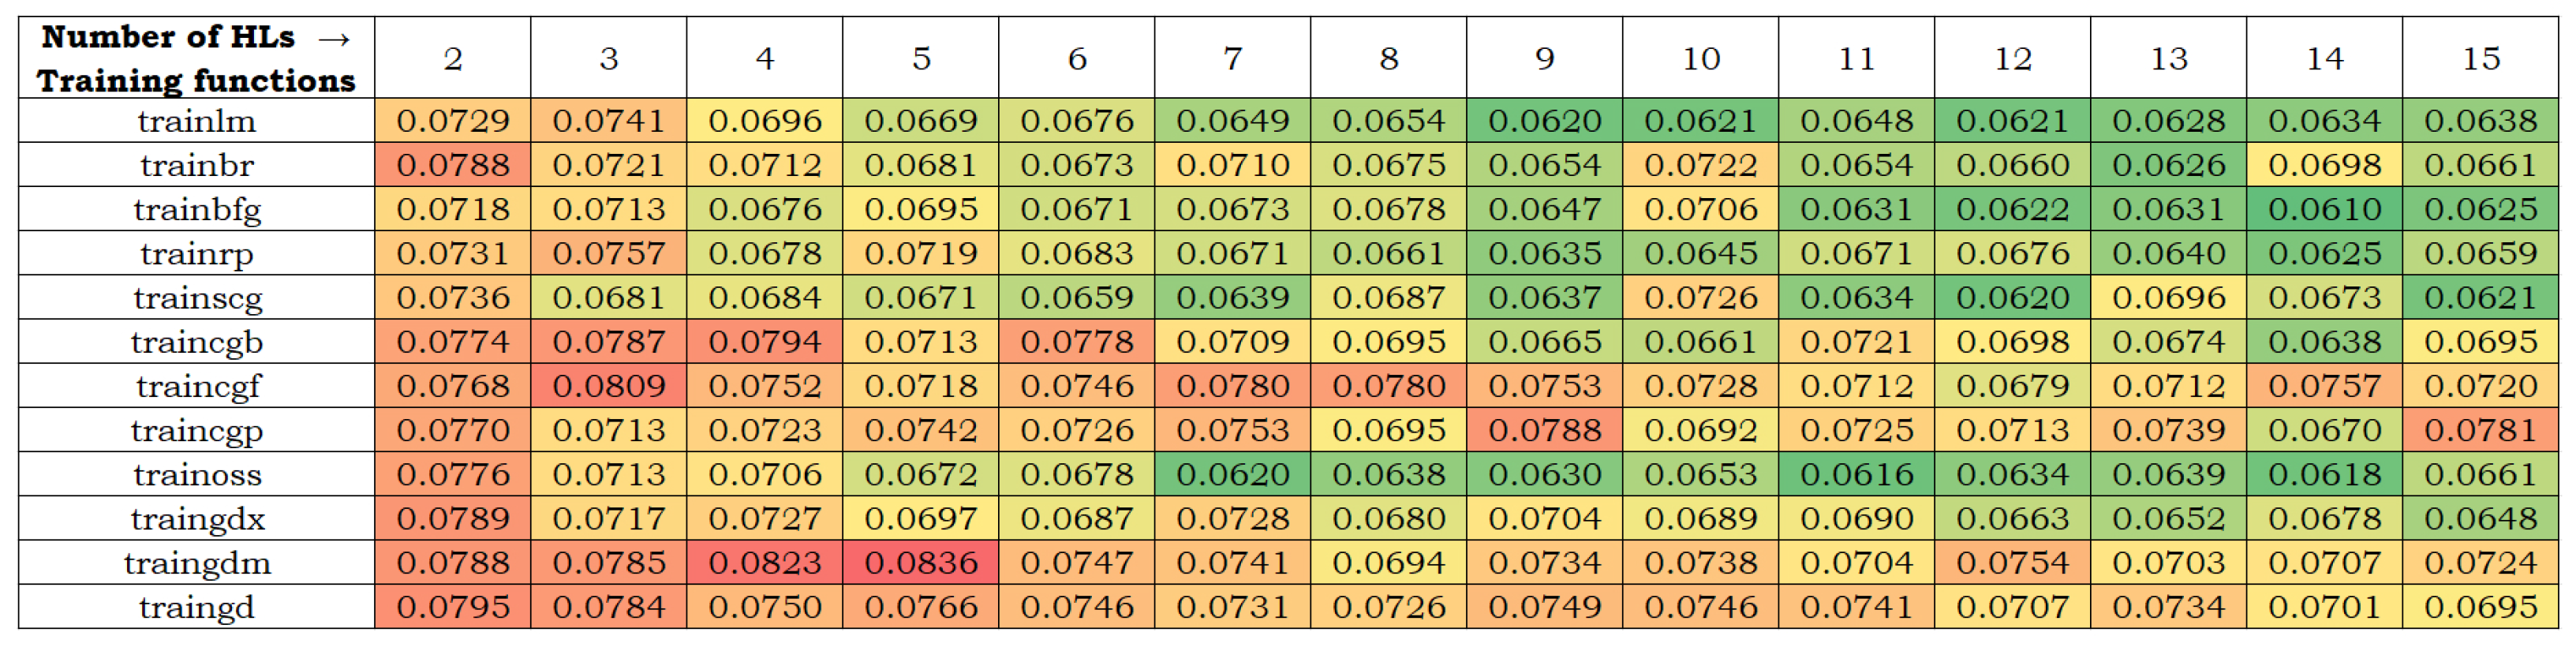Screen dimensions: 2576x651
Task: Click the column header labeled 15
Action: pyautogui.click(x=2480, y=58)
